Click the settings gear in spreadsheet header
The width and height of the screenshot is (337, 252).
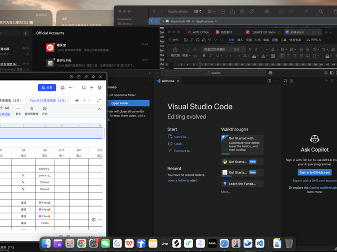(x=99, y=88)
